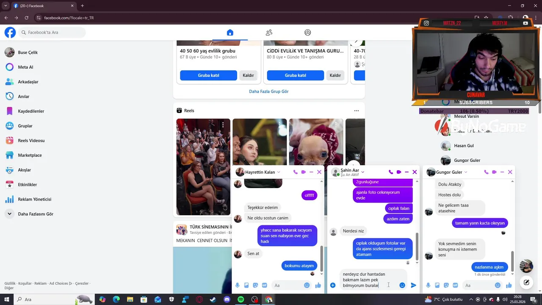This screenshot has width=542, height=305.
Task: Record voice clip in Gungor Guler chat
Action: [x=428, y=286]
